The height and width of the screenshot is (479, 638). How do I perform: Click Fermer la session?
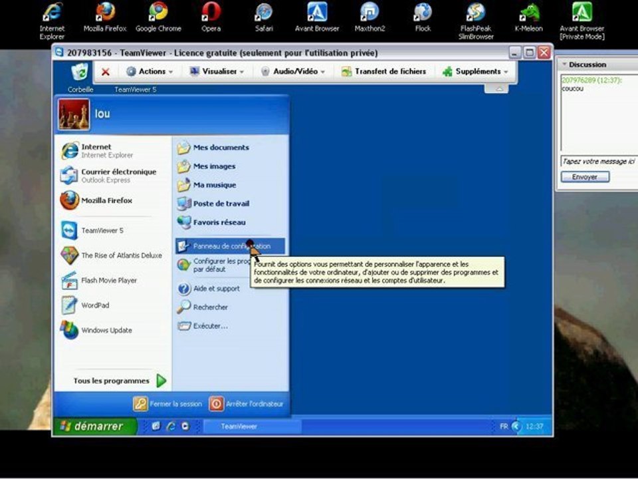coord(167,404)
